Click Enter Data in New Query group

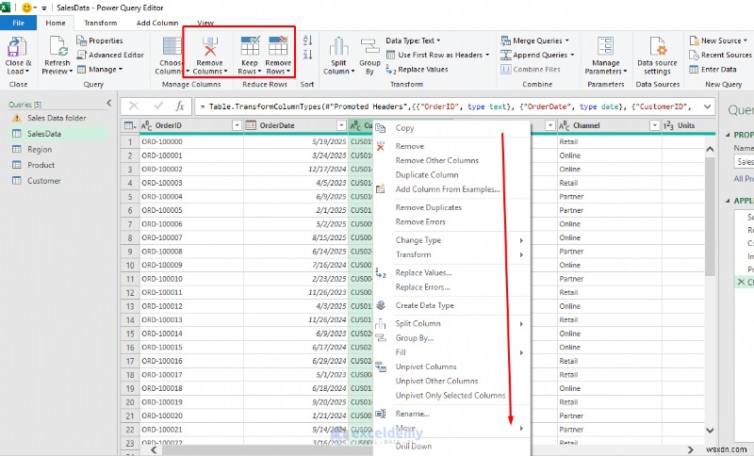click(713, 69)
